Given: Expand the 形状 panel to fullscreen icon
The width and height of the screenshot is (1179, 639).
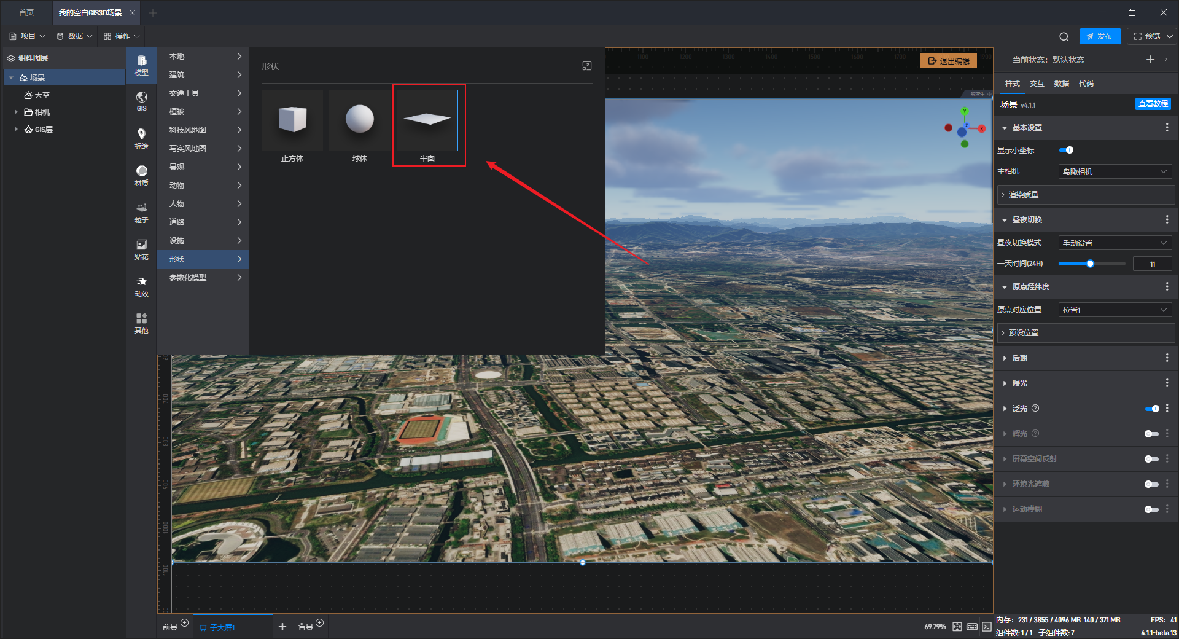Looking at the screenshot, I should pos(587,66).
